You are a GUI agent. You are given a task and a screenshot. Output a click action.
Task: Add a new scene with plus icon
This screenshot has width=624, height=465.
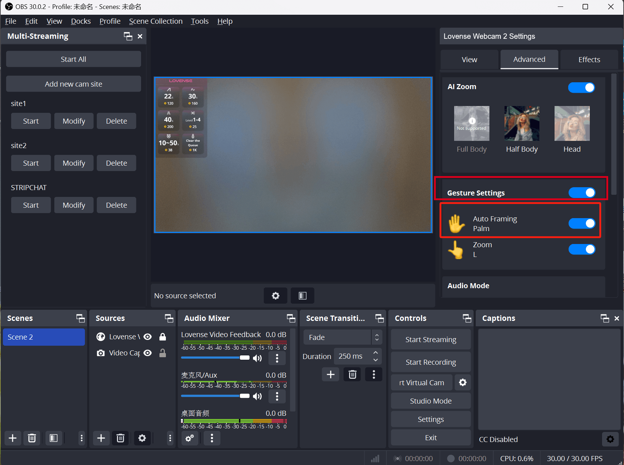[13, 438]
